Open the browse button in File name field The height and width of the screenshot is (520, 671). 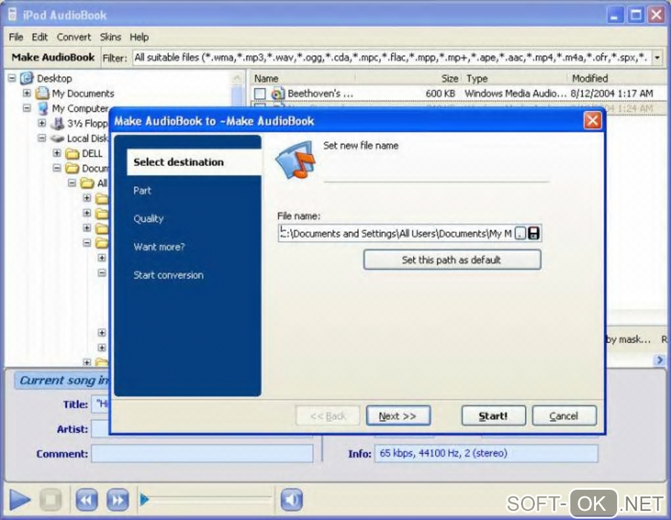pyautogui.click(x=520, y=233)
